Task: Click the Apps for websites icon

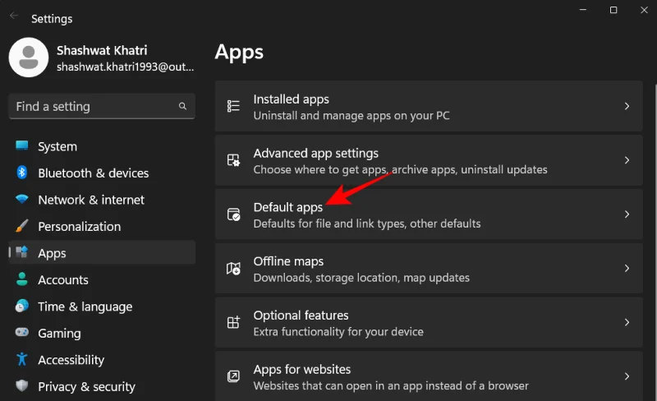Action: coord(233,376)
